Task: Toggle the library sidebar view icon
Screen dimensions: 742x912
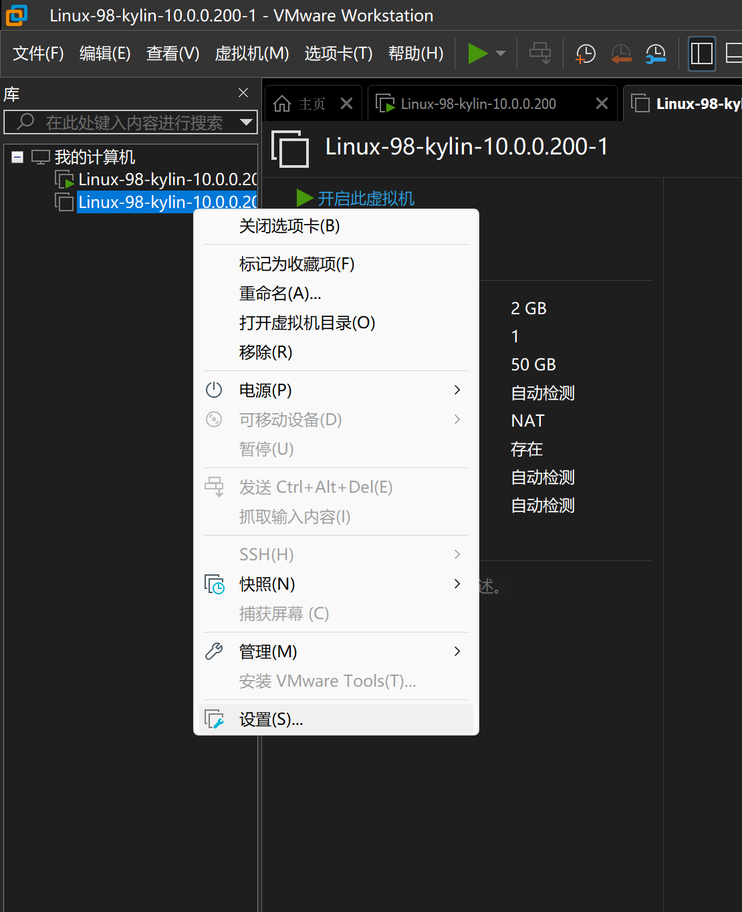Action: [x=701, y=53]
